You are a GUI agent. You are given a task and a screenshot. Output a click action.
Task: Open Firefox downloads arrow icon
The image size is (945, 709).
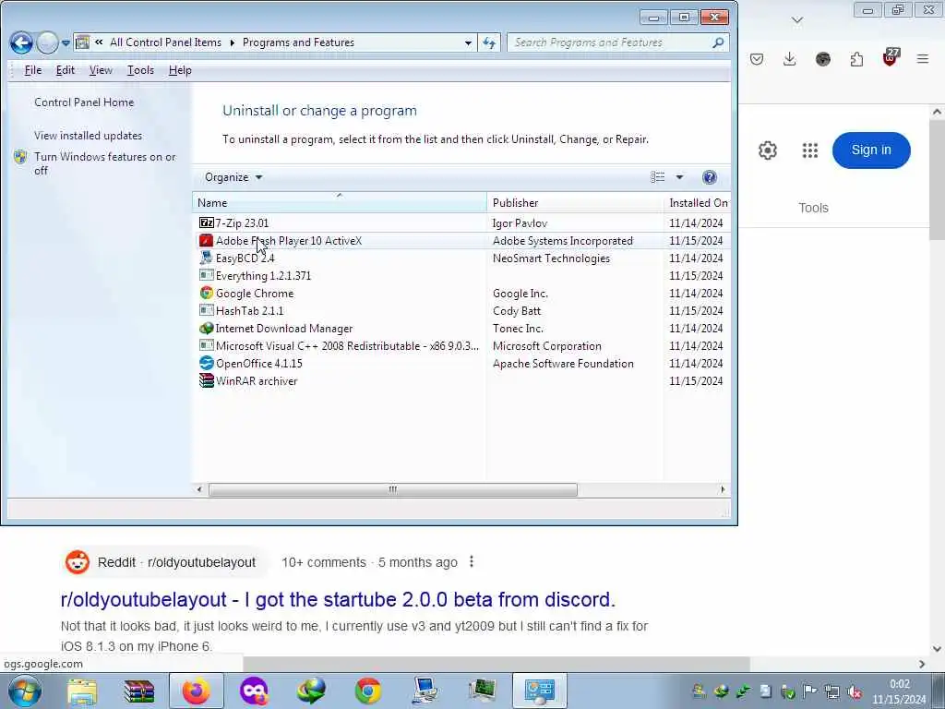(x=790, y=59)
